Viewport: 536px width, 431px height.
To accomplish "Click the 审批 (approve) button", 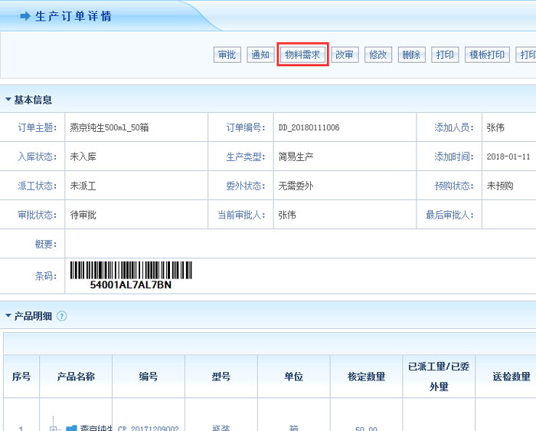I will coord(227,54).
